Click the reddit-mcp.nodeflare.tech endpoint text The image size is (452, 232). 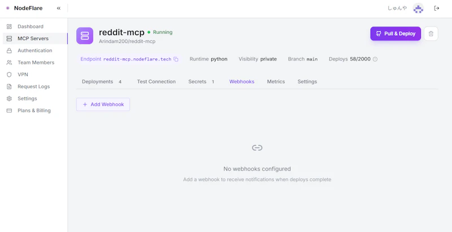tap(137, 59)
